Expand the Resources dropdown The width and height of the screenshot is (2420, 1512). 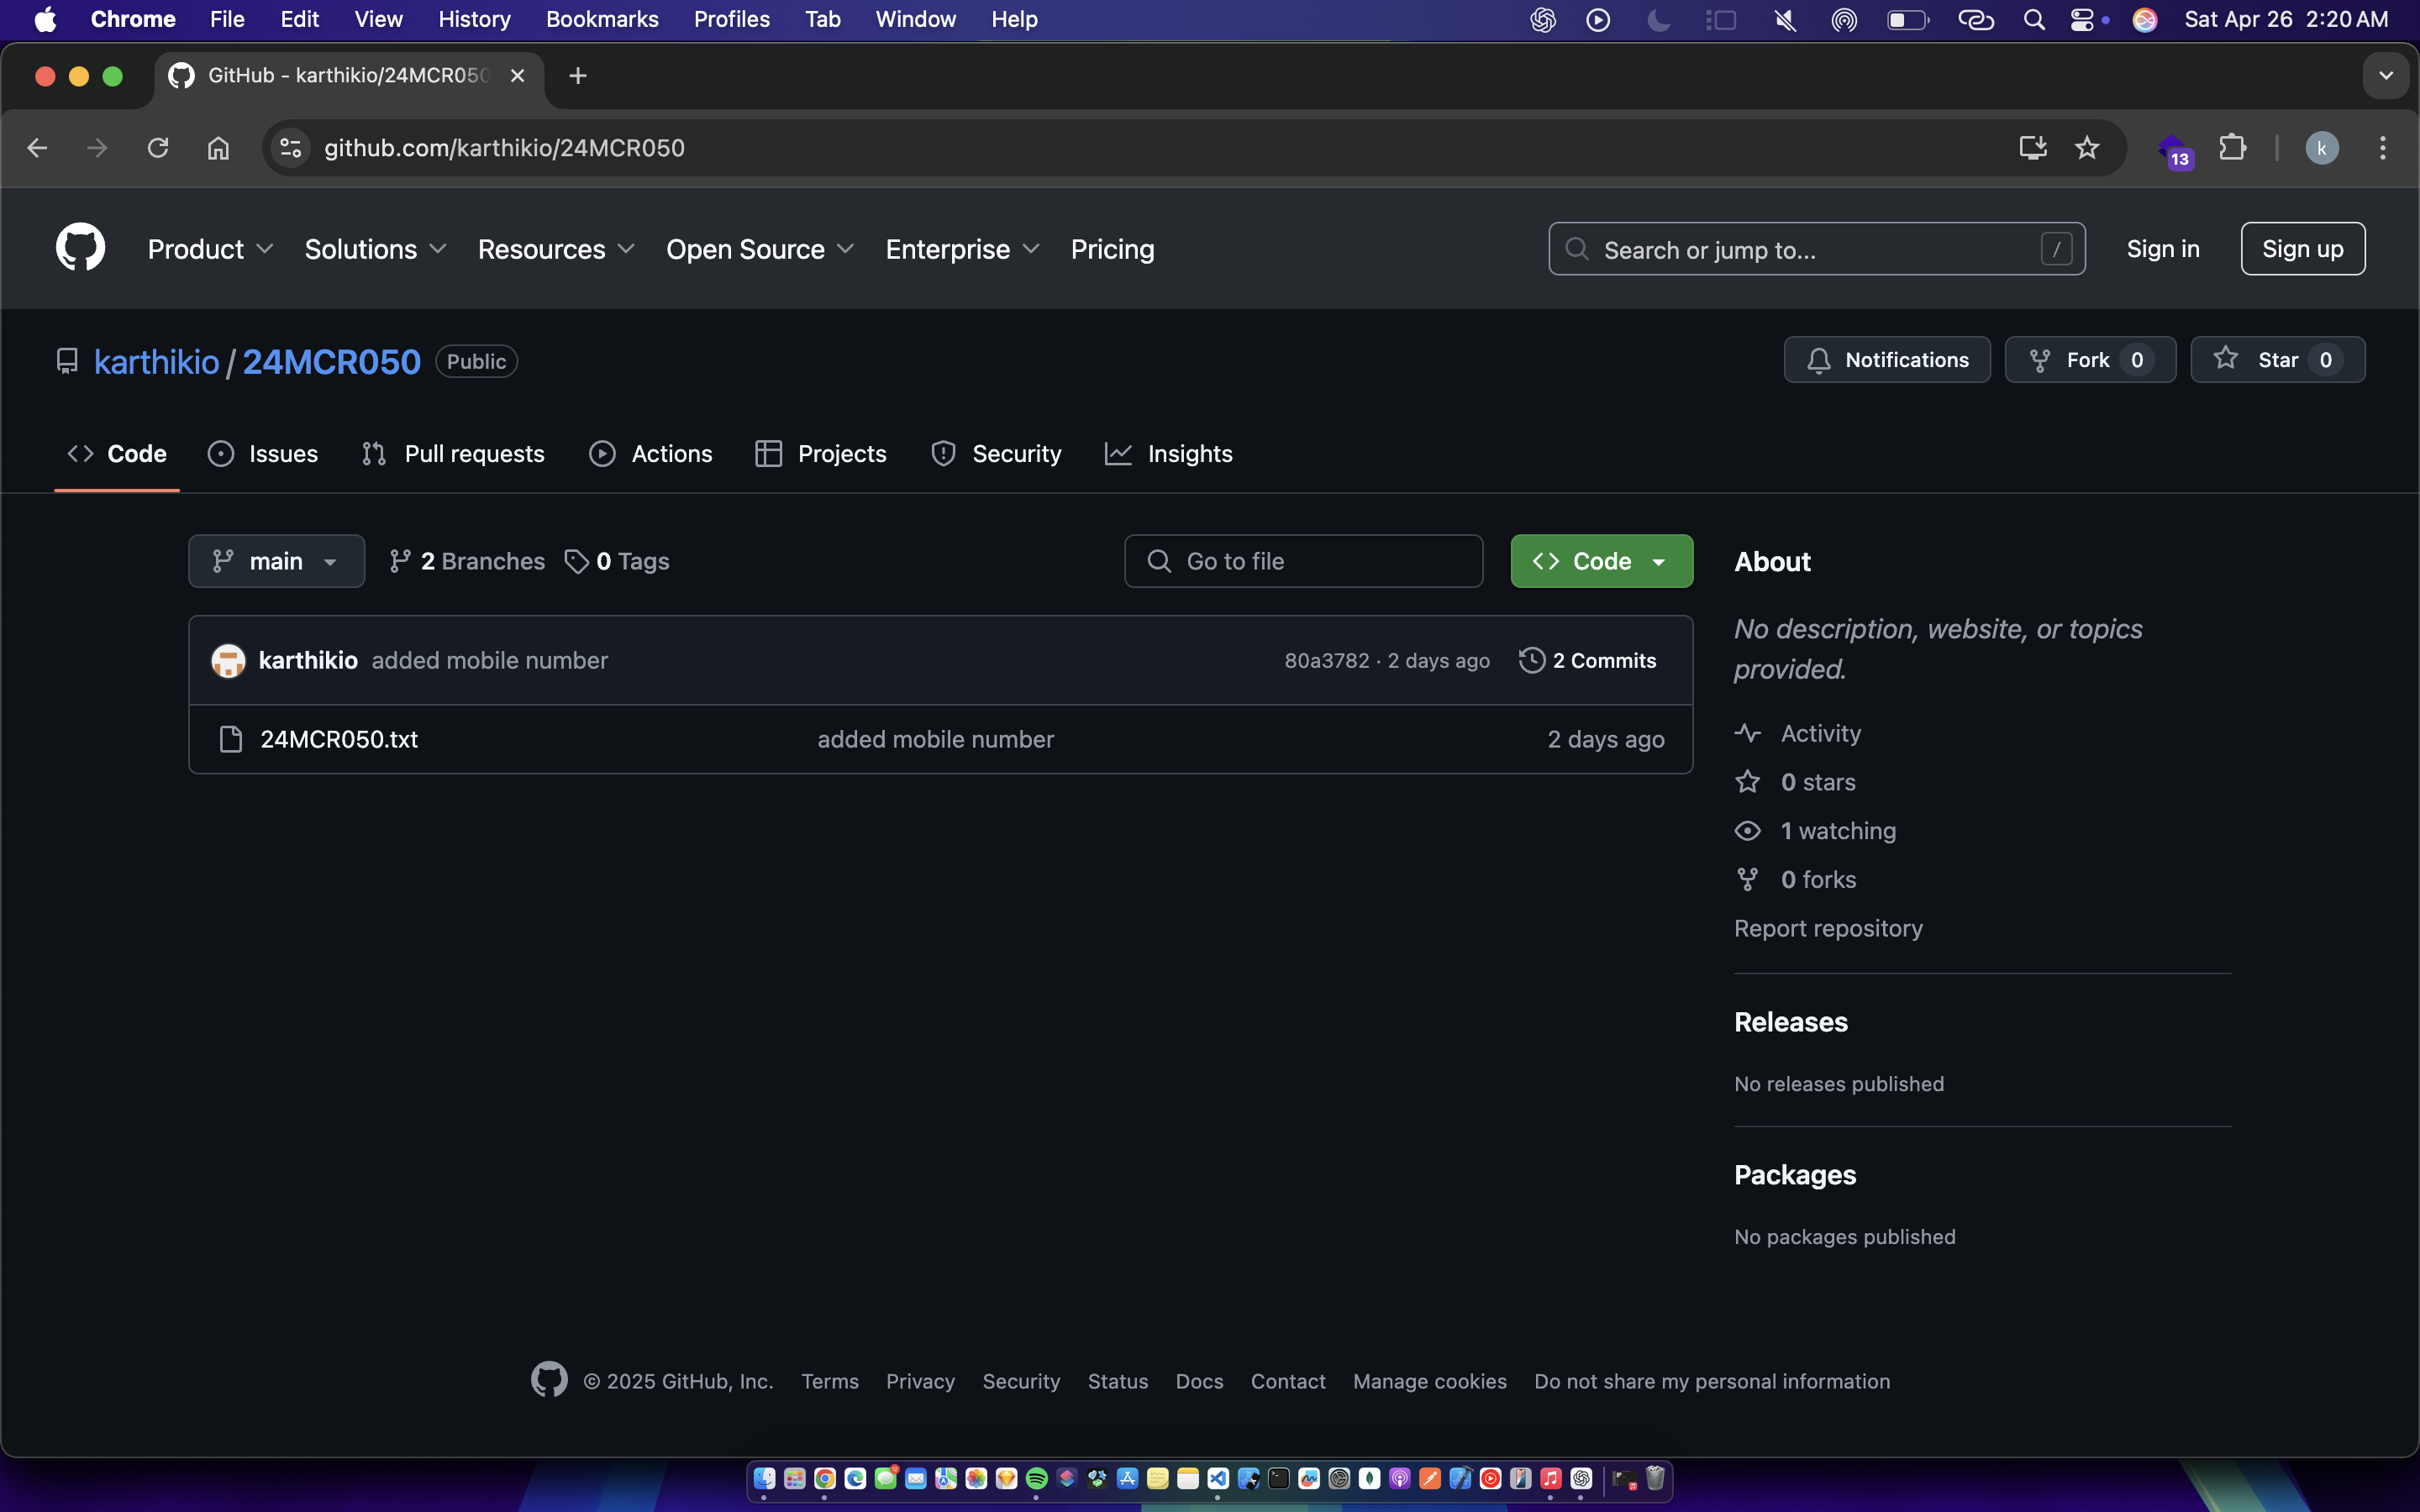pos(556,249)
